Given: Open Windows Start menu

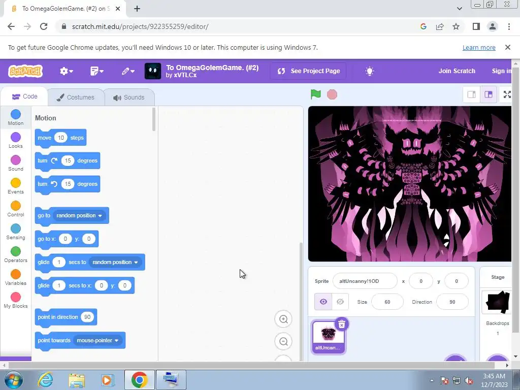Looking at the screenshot, I should click(13, 380).
